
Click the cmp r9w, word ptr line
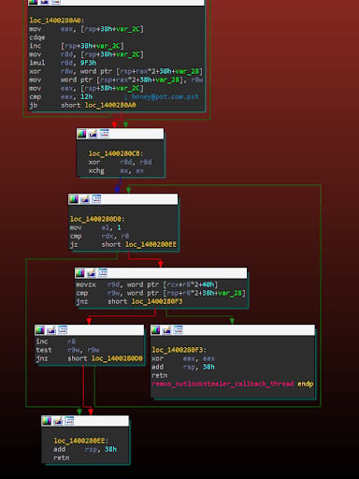161,293
